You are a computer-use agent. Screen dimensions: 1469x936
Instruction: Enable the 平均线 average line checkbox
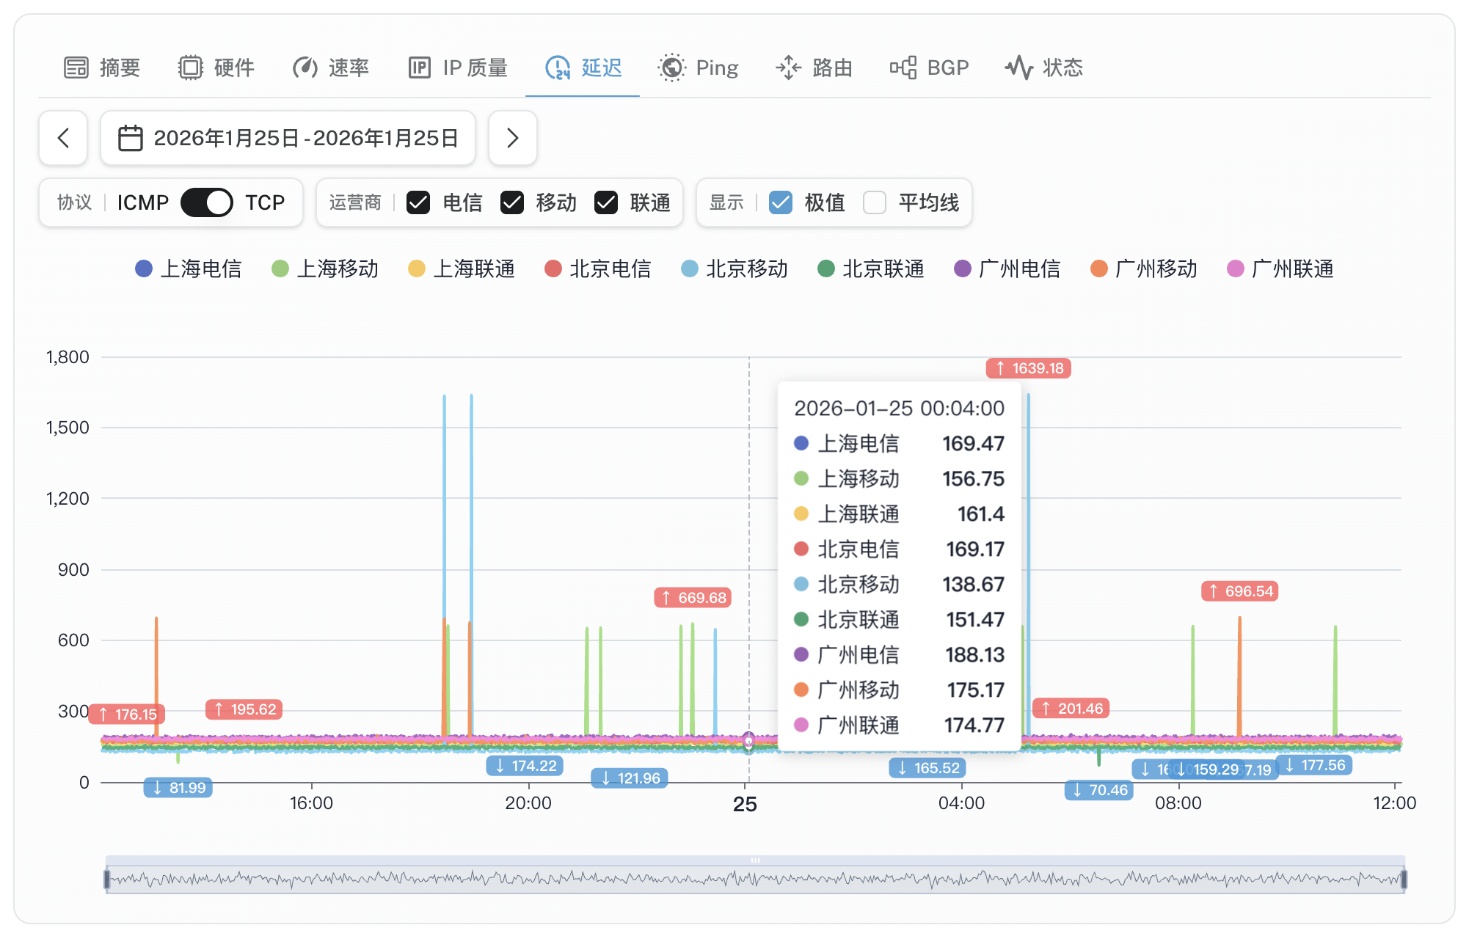pos(875,202)
